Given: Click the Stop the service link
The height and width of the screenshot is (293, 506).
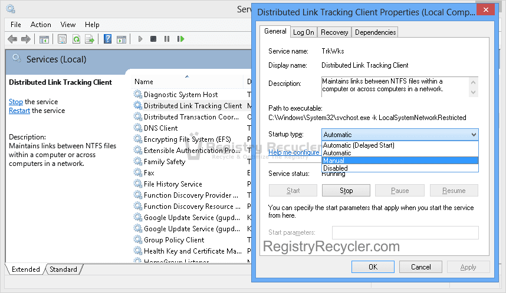Looking at the screenshot, I should click(x=16, y=102).
